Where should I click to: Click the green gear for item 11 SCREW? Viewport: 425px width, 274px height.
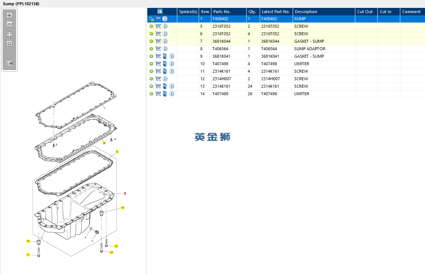coord(151,71)
